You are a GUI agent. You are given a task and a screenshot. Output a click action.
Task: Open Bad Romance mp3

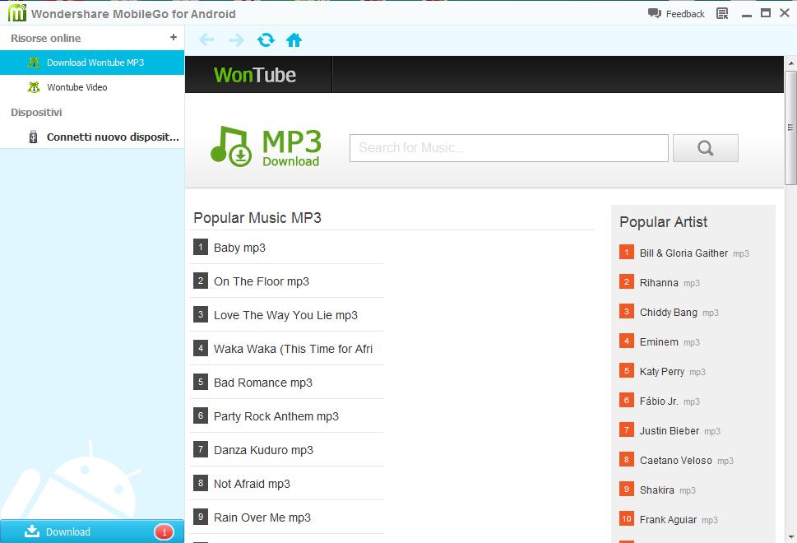pos(262,383)
